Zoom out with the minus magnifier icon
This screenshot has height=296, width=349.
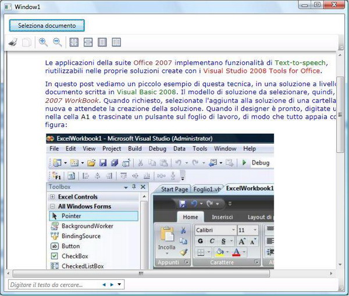(57, 42)
